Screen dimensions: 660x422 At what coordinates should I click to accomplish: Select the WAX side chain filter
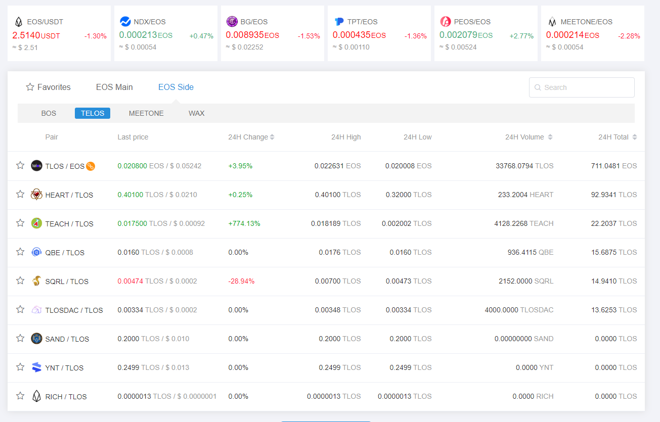click(x=197, y=113)
